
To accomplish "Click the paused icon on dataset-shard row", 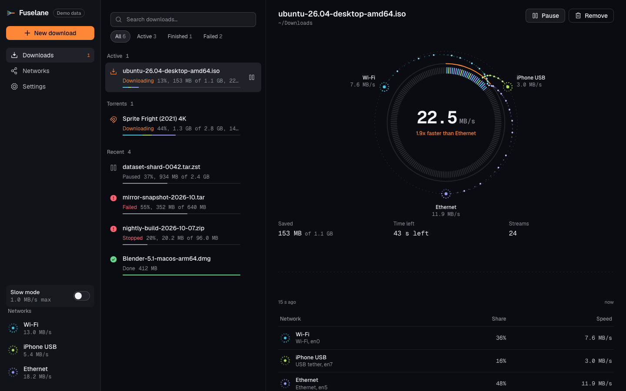I will pos(113,168).
